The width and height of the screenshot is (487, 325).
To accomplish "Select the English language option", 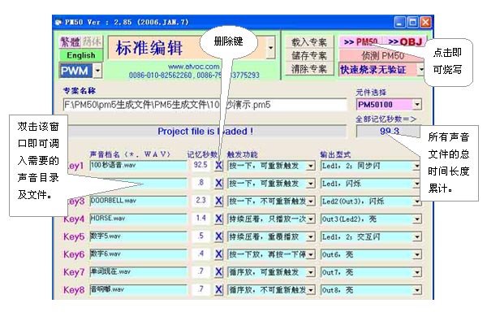I will click(x=80, y=55).
